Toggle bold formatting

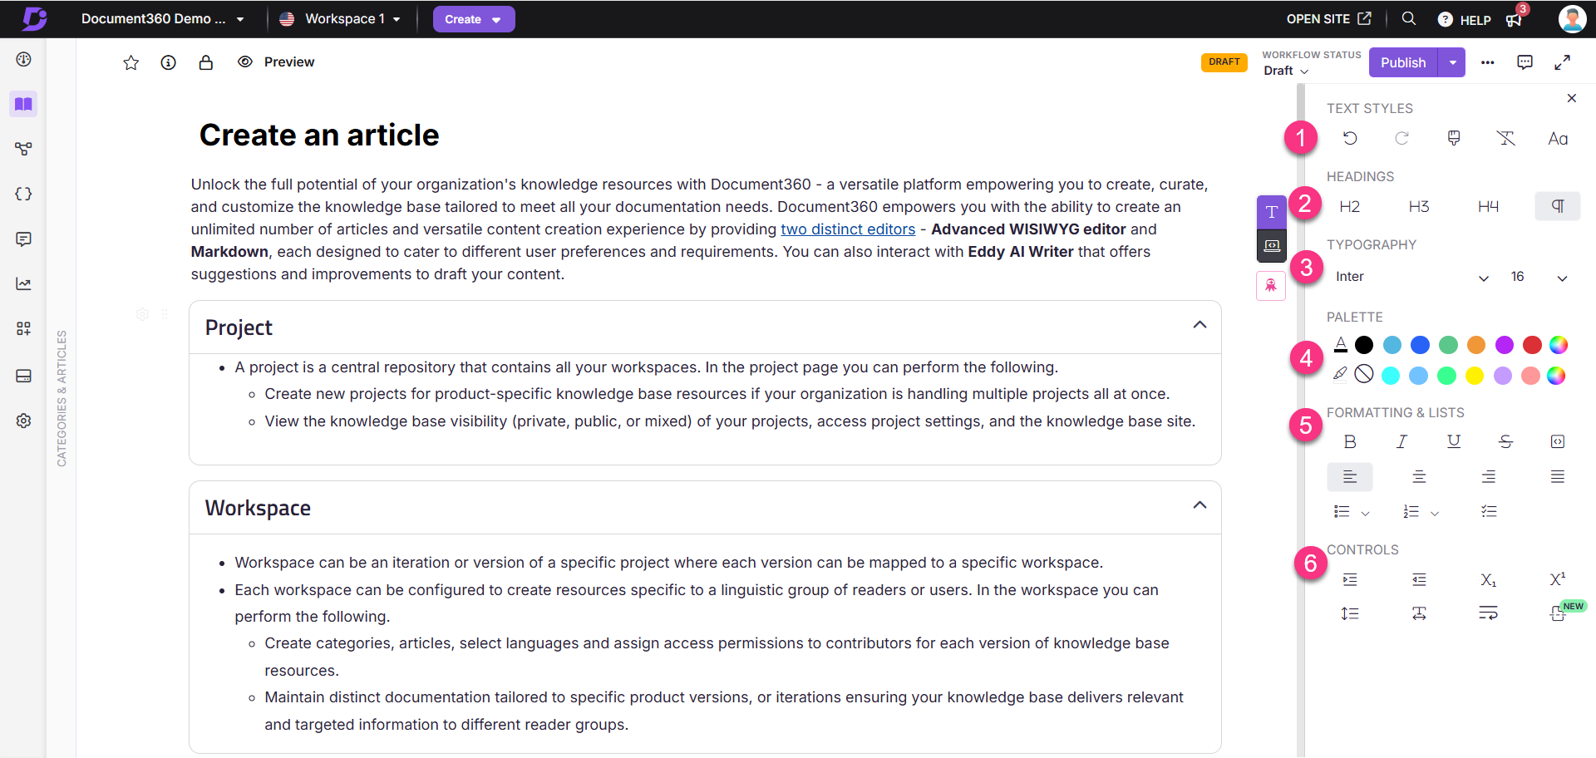1350,441
